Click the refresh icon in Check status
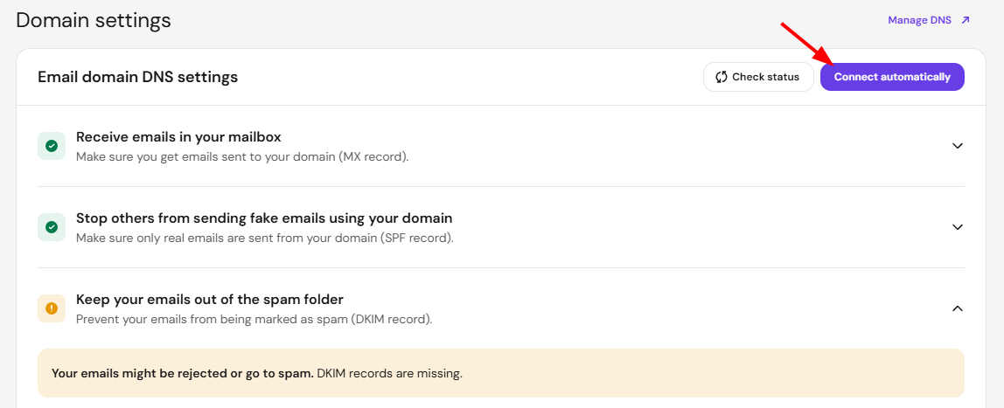The image size is (1004, 408). (x=722, y=77)
